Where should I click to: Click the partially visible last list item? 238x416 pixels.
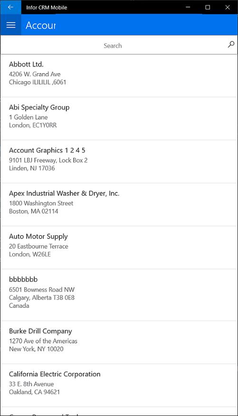119,411
